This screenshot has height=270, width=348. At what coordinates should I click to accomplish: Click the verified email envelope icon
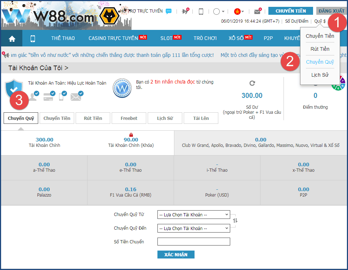[77, 96]
